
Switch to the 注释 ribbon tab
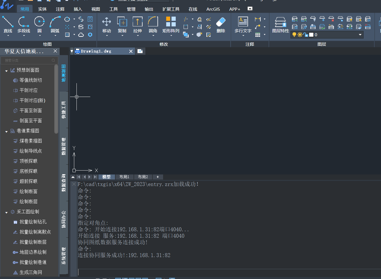tap(60, 9)
